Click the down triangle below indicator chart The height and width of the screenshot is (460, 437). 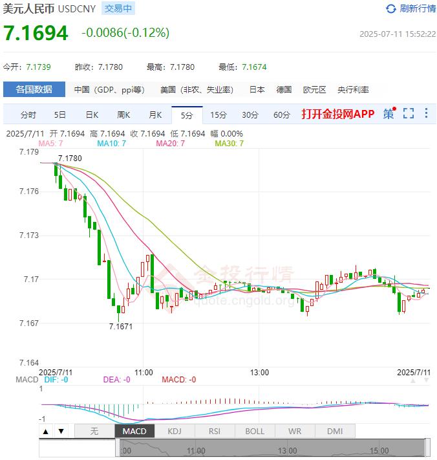click(x=61, y=432)
